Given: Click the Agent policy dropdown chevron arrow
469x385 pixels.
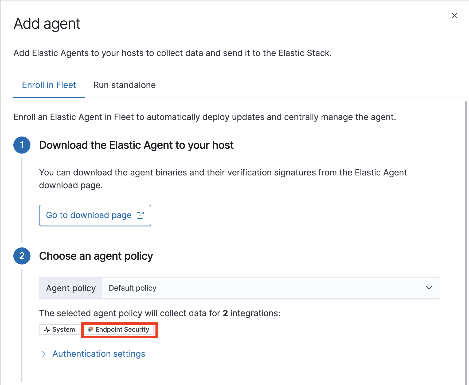Looking at the screenshot, I should pos(429,288).
